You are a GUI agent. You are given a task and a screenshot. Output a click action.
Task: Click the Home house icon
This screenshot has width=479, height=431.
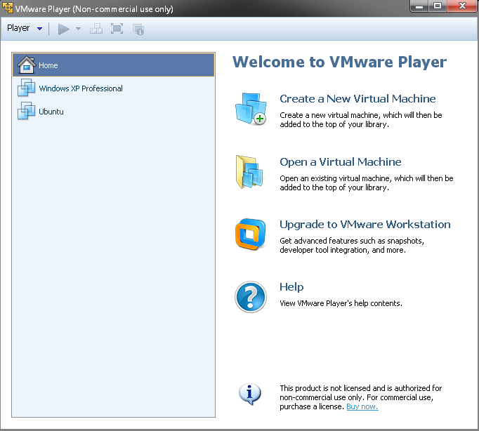click(26, 65)
